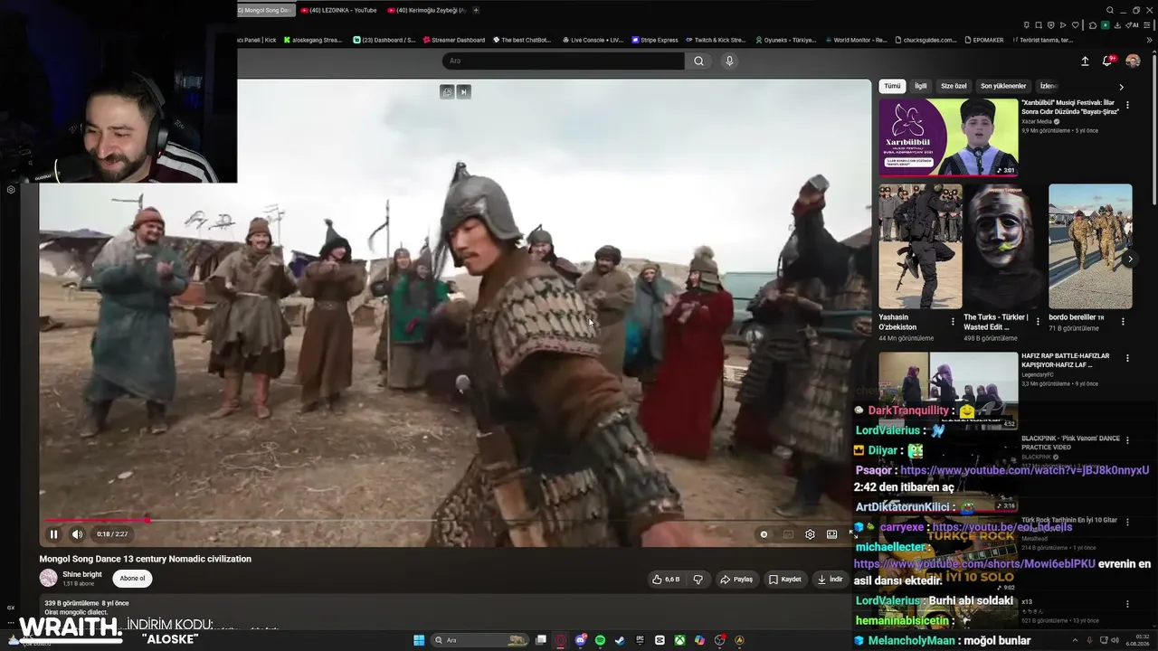Viewport: 1158px width, 651px height.
Task: Select the Size özel filter chip
Action: (x=954, y=86)
